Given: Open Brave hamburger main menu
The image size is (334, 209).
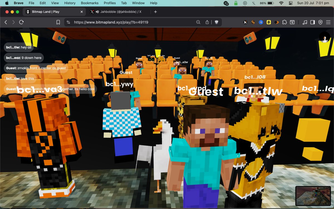Looking at the screenshot, I should pyautogui.click(x=328, y=22).
